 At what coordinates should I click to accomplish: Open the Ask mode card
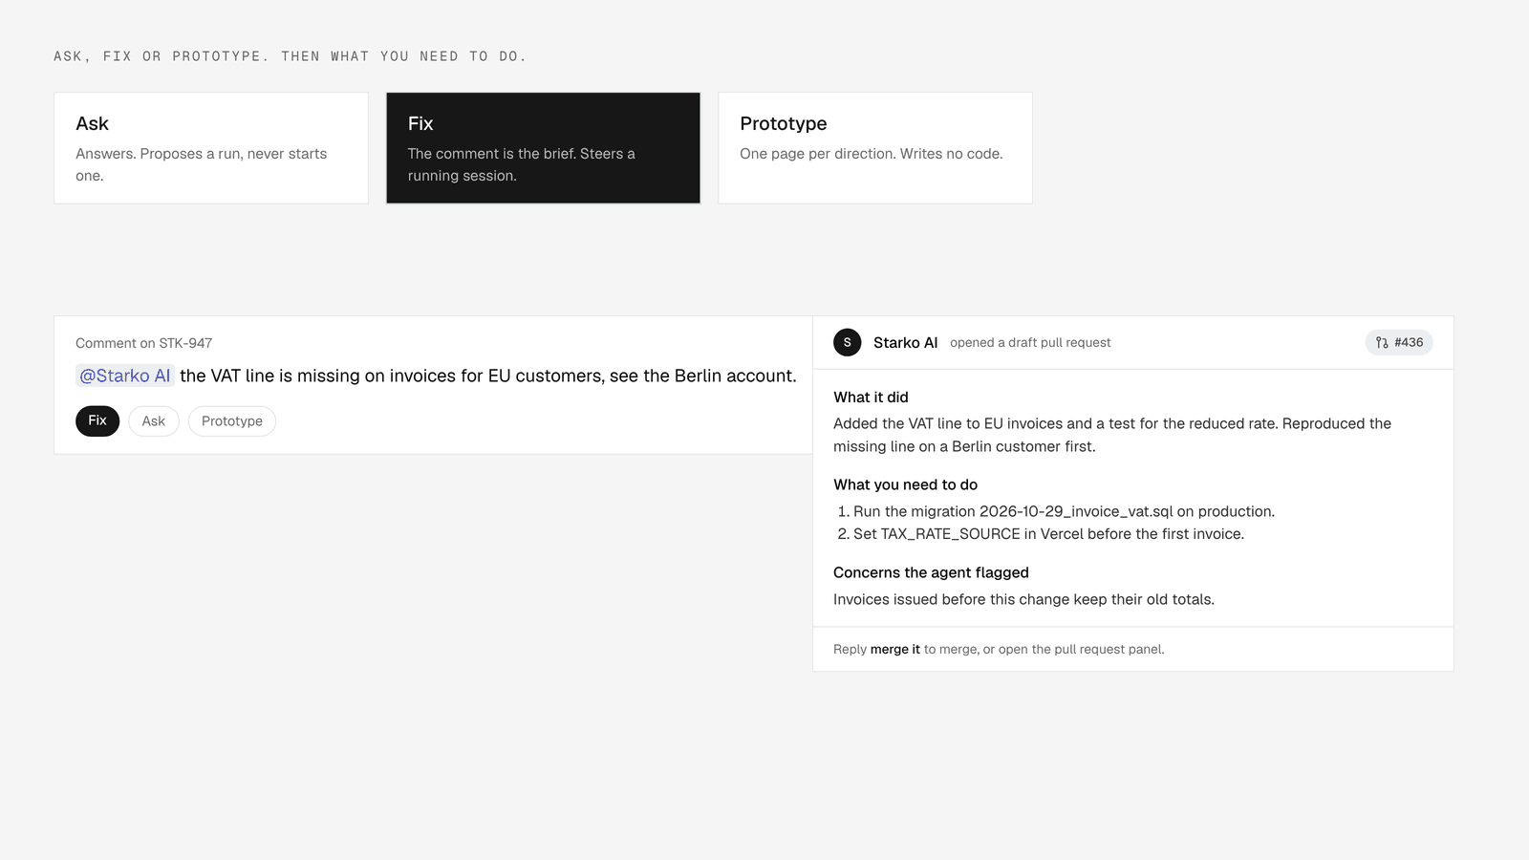[211, 148]
